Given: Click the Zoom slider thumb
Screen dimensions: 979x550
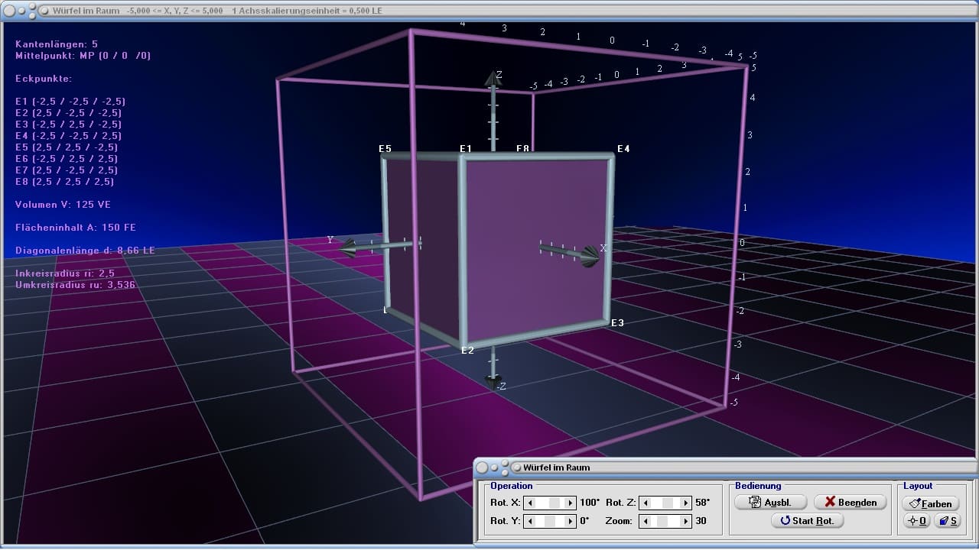Looking at the screenshot, I should coord(663,521).
